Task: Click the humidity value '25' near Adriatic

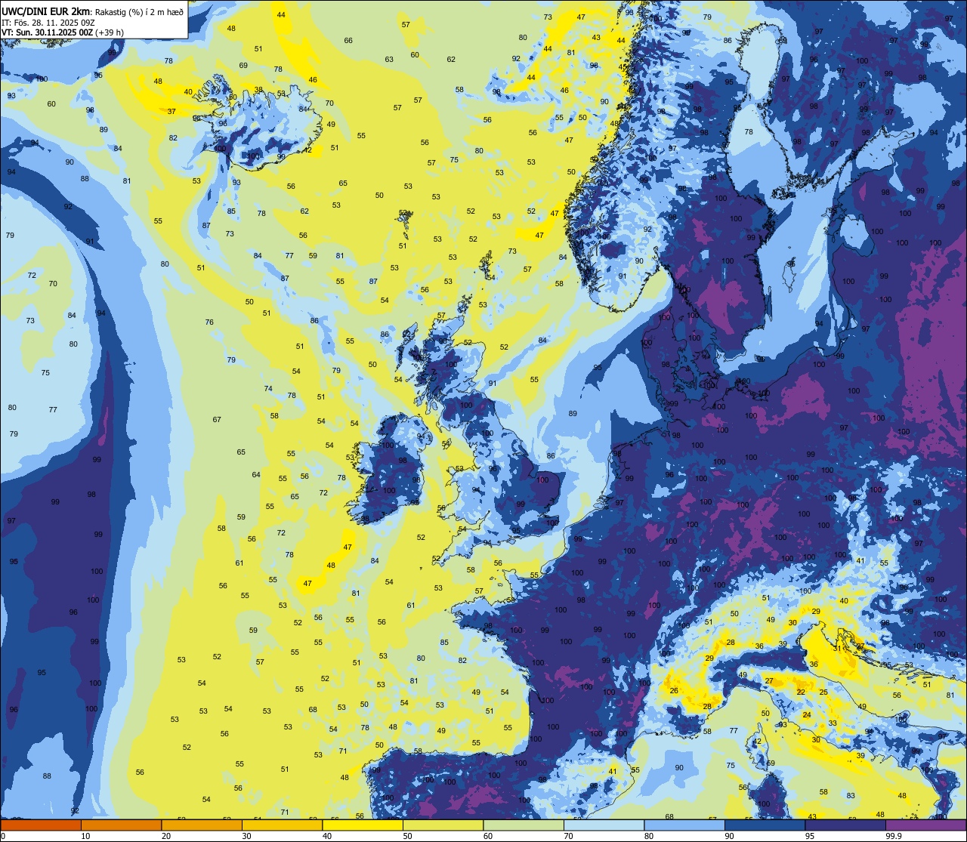Action: pyautogui.click(x=823, y=692)
